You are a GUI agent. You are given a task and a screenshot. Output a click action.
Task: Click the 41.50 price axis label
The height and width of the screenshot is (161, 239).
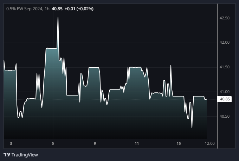(x=225, y=67)
